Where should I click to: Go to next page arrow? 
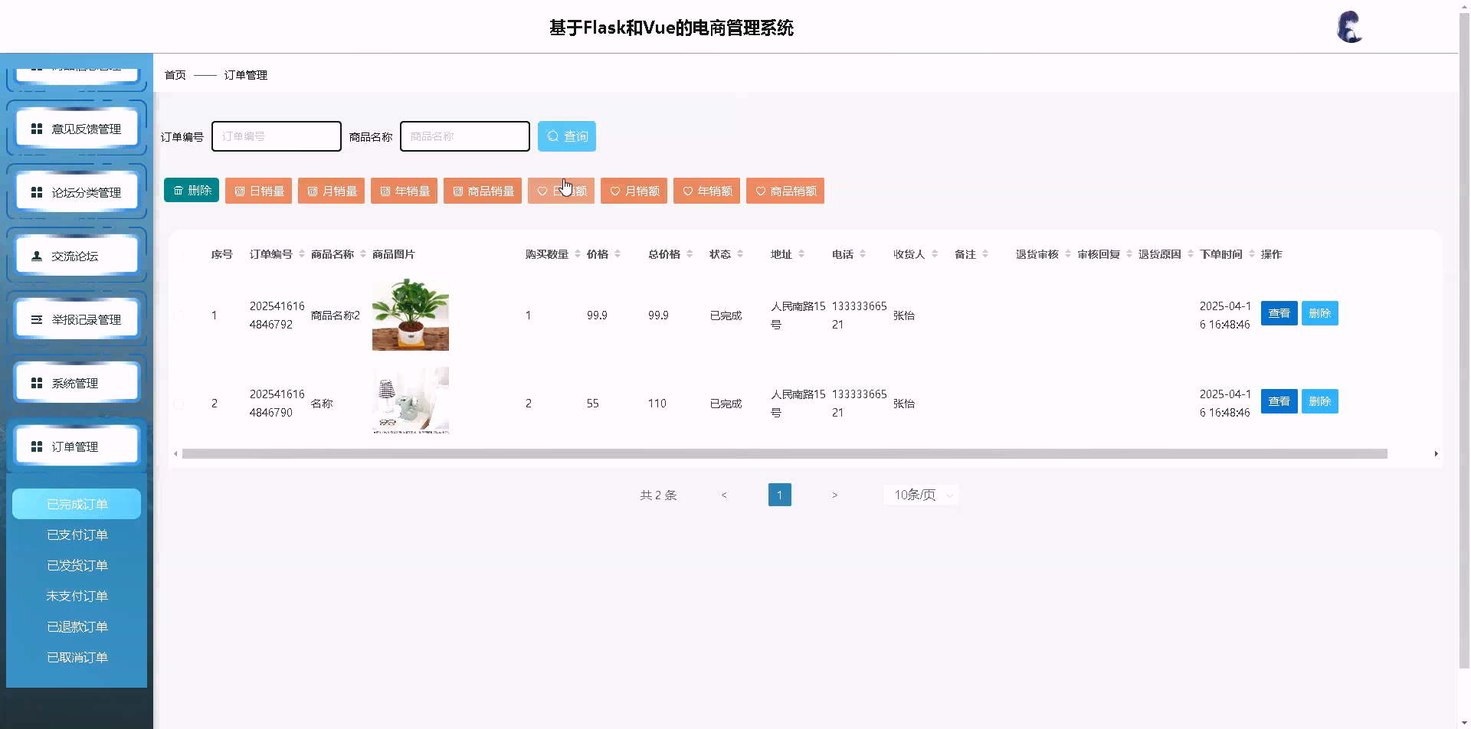[x=834, y=495]
